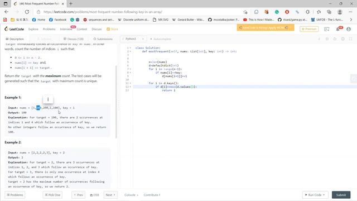Click the Premium button
Viewport: 357px width, 201px height.
point(309,29)
